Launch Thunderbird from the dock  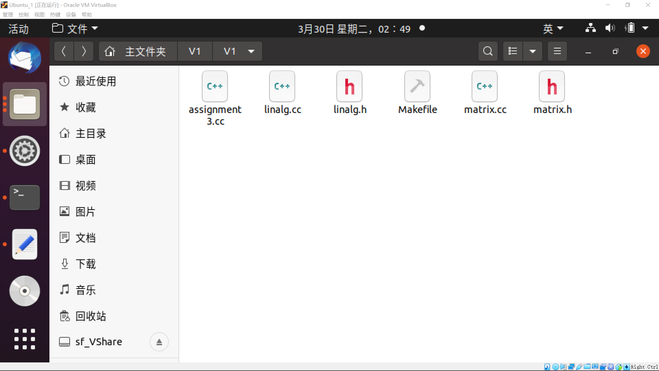pyautogui.click(x=25, y=58)
